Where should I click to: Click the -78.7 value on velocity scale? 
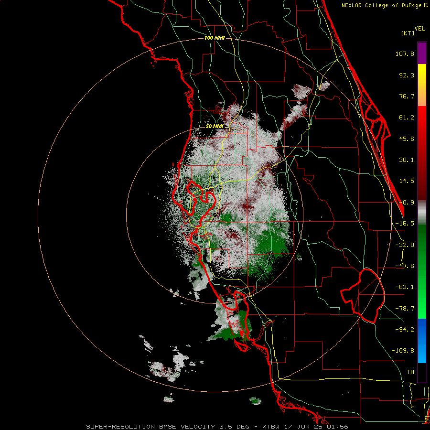(x=405, y=309)
